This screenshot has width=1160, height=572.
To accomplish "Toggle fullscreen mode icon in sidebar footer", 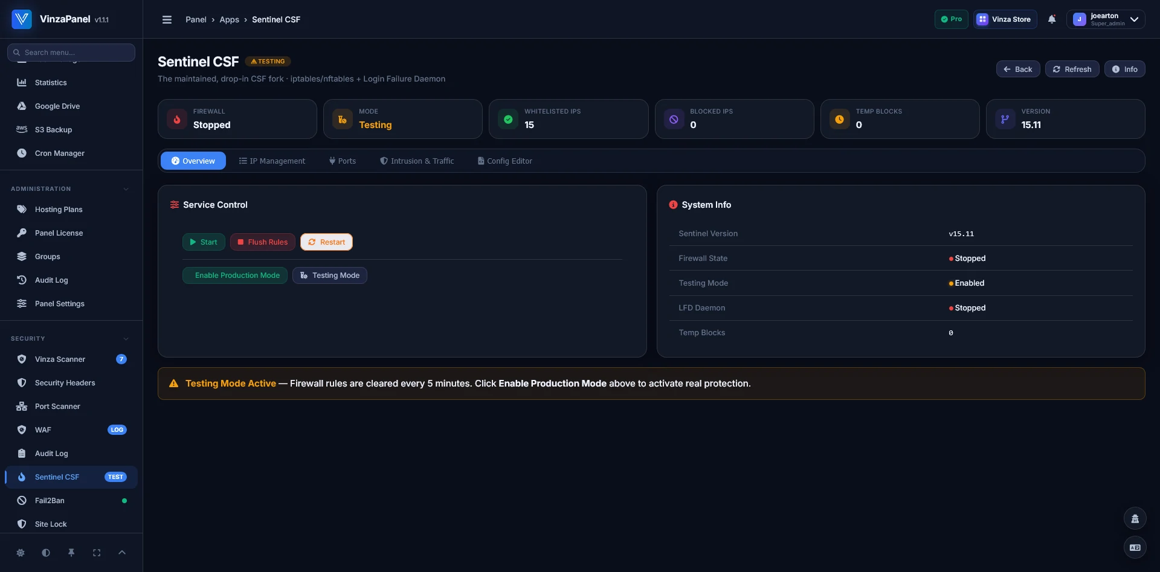I will tap(97, 553).
